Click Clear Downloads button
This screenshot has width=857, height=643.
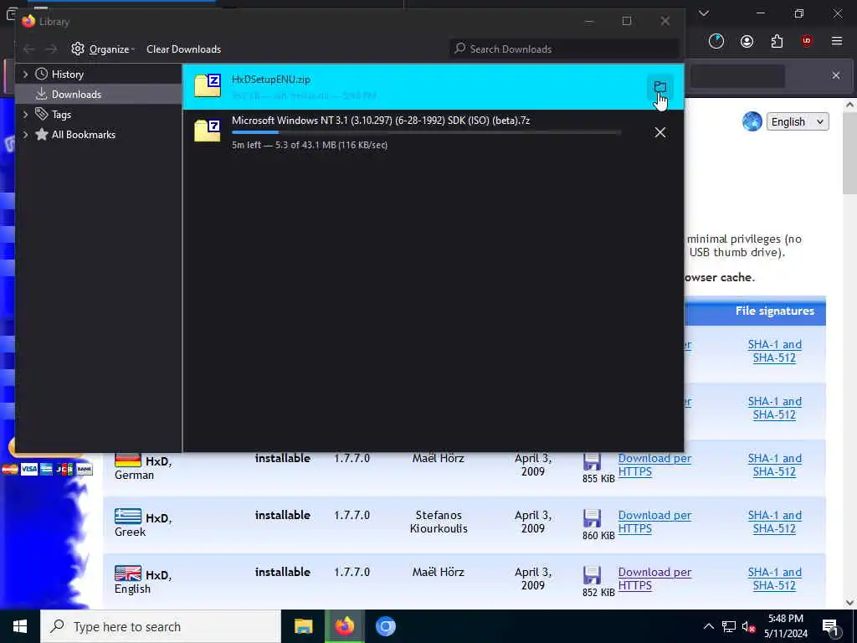(x=183, y=49)
